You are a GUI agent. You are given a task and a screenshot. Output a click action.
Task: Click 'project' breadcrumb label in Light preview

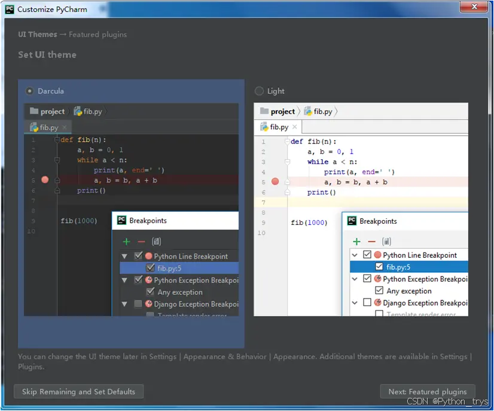(283, 112)
